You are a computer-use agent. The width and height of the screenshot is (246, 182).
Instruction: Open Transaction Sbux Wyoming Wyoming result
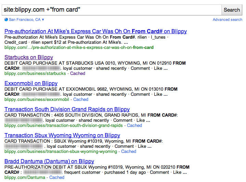(62, 135)
